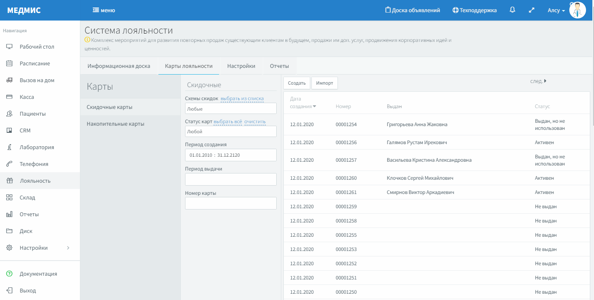594x300 pixels.
Task: Open the Настройки tab in loyalty system
Action: click(241, 66)
